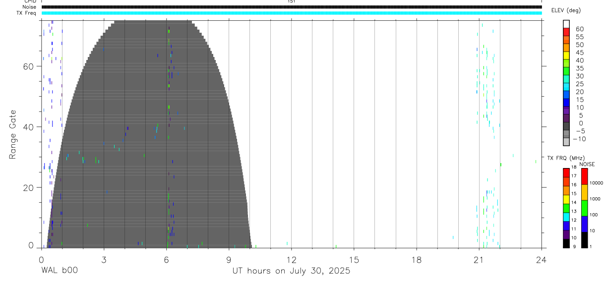Viewport: 609px width, 281px height.
Task: Click the x-axis tick label '18'
Action: 416,259
